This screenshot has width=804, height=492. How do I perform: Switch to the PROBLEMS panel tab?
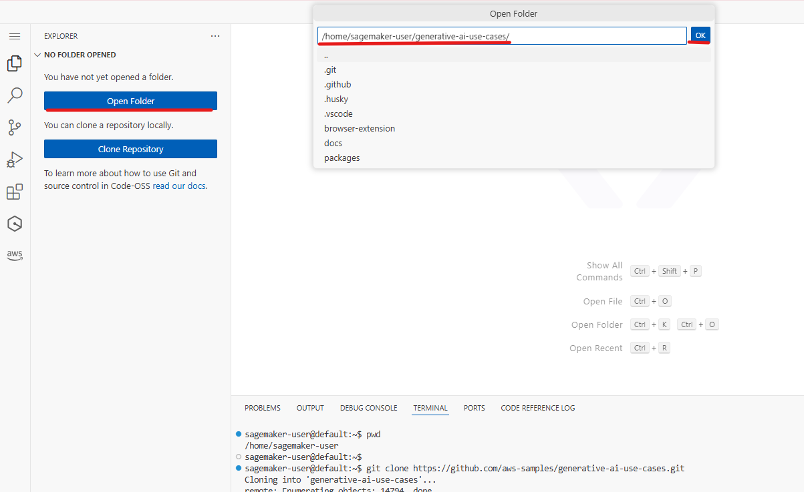pyautogui.click(x=263, y=408)
